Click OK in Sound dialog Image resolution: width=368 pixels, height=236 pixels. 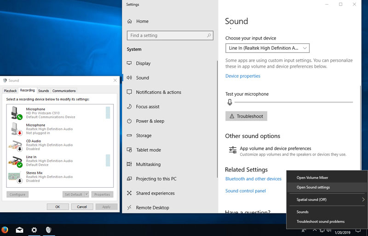tap(58, 207)
